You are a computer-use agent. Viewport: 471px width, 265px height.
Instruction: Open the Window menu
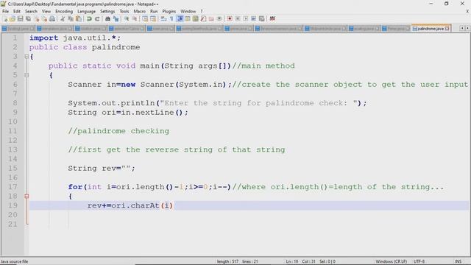click(188, 11)
